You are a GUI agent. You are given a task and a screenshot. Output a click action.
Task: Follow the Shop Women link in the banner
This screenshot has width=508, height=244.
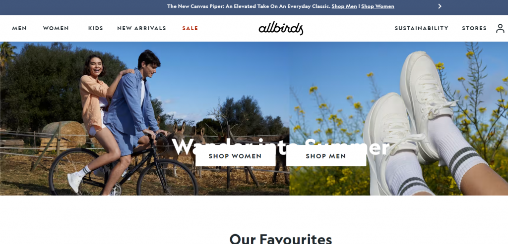pos(378,6)
